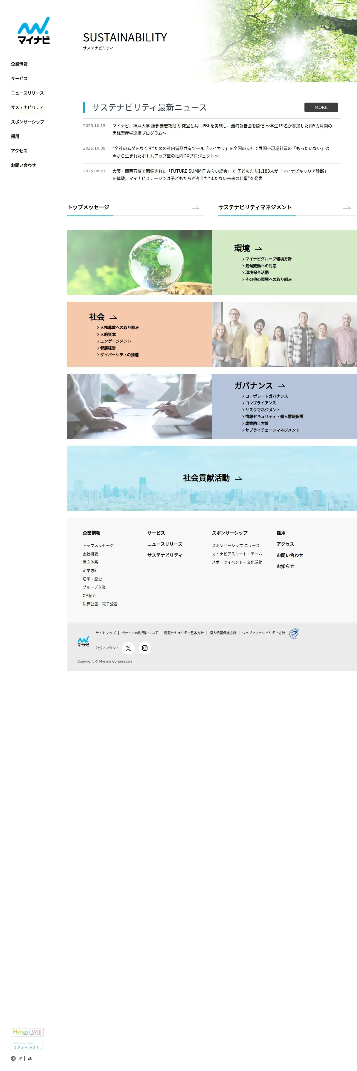Open 腐敗防止方針 link
The image size is (357, 1071).
coord(256,424)
